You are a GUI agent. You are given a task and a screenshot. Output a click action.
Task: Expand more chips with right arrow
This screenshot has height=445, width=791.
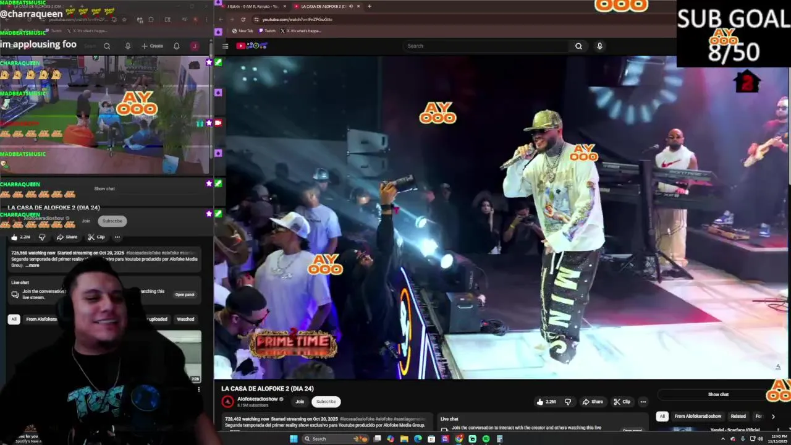pos(773,416)
